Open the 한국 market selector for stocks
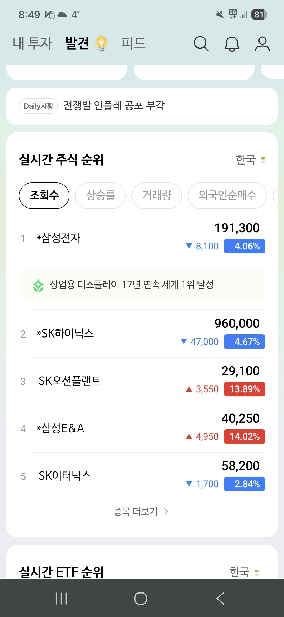The width and height of the screenshot is (284, 617). [250, 160]
